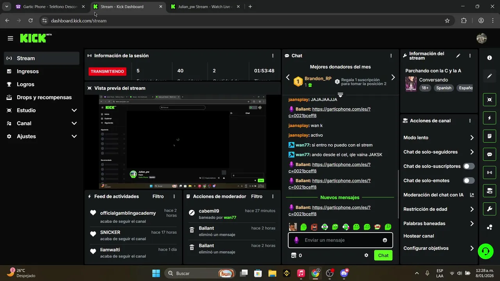
Task: Toggle the wrench stream info icon in the right rail
Action: (x=489, y=209)
